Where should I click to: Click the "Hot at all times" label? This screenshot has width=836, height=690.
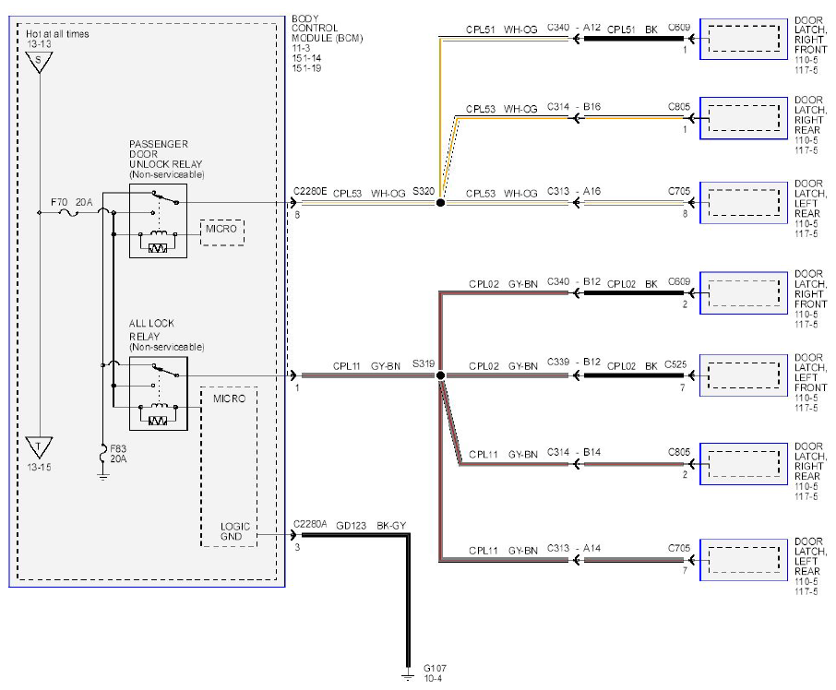coord(57,33)
